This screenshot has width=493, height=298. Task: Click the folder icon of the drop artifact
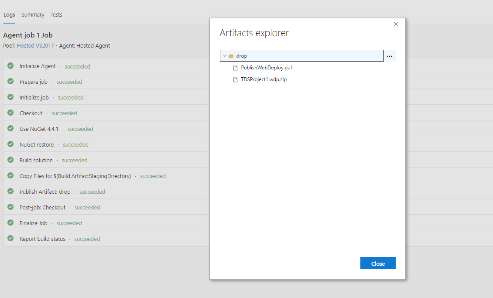click(230, 55)
